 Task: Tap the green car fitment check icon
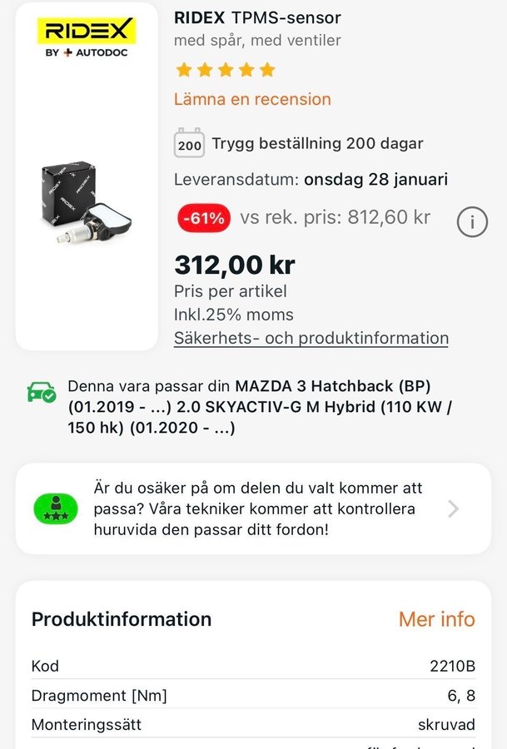click(x=42, y=391)
